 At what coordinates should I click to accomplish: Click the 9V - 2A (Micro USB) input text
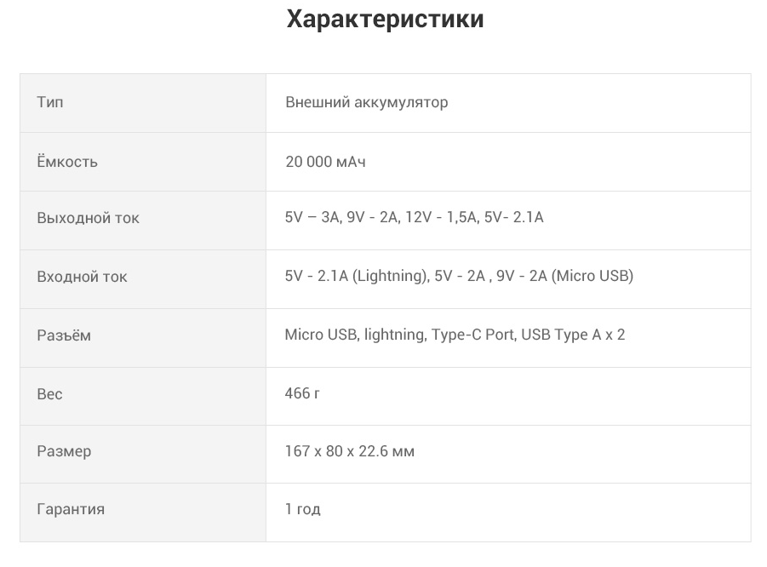pos(564,276)
